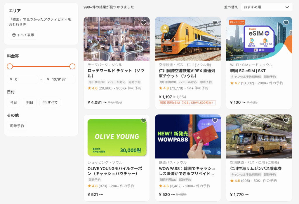This screenshot has height=204, width=299.
Task: Open 仁川国際空港鉄道A'REX title link
Action: pos(187,73)
